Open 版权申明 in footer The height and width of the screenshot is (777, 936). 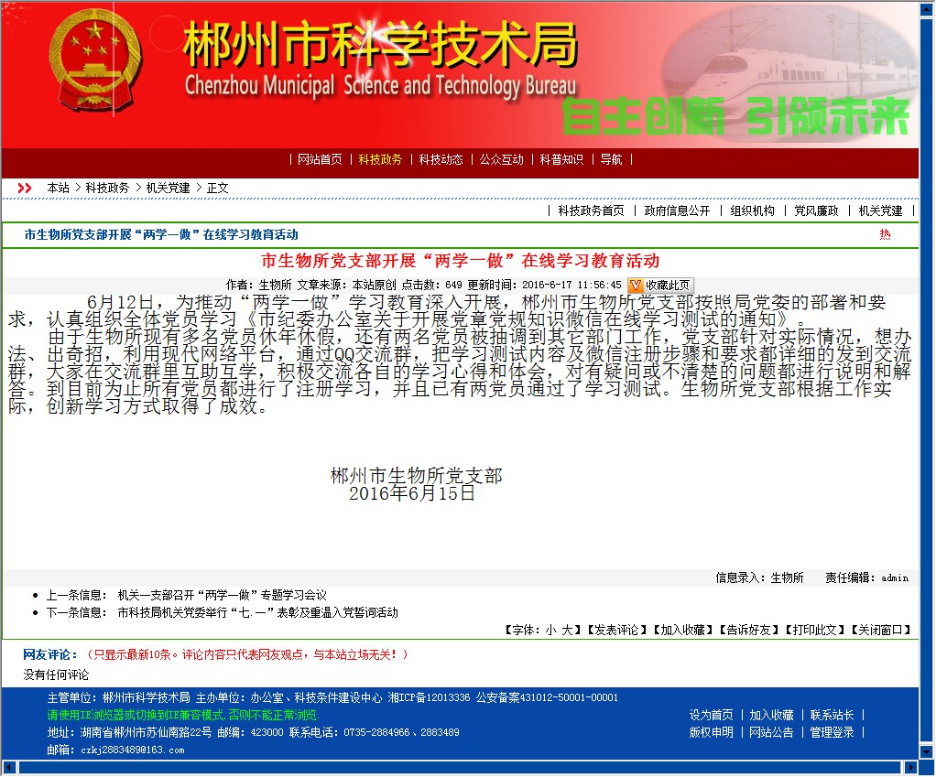coord(711,732)
